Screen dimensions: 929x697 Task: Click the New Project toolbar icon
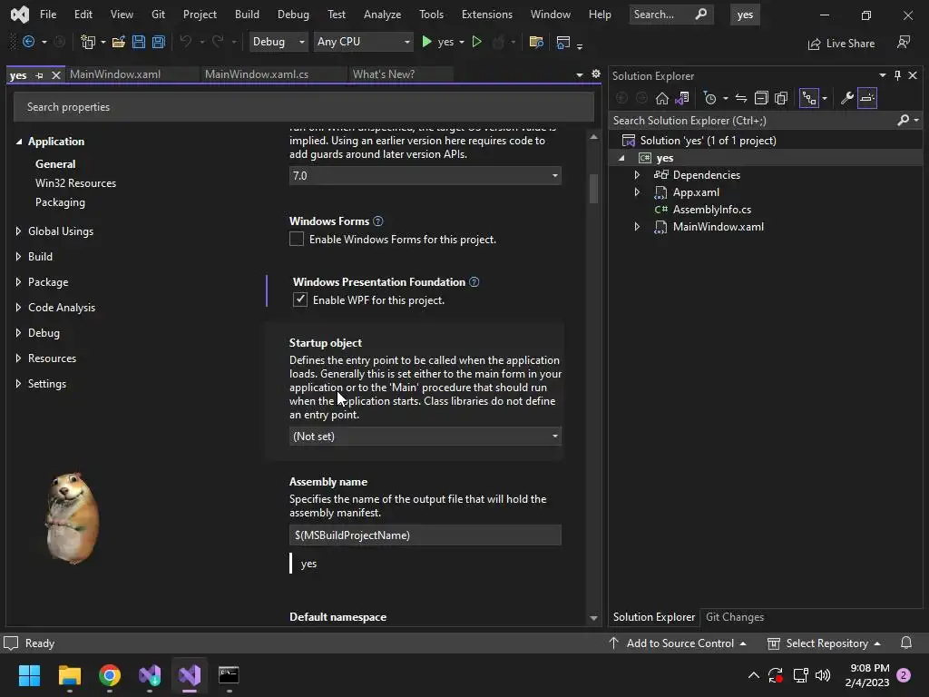[88, 42]
